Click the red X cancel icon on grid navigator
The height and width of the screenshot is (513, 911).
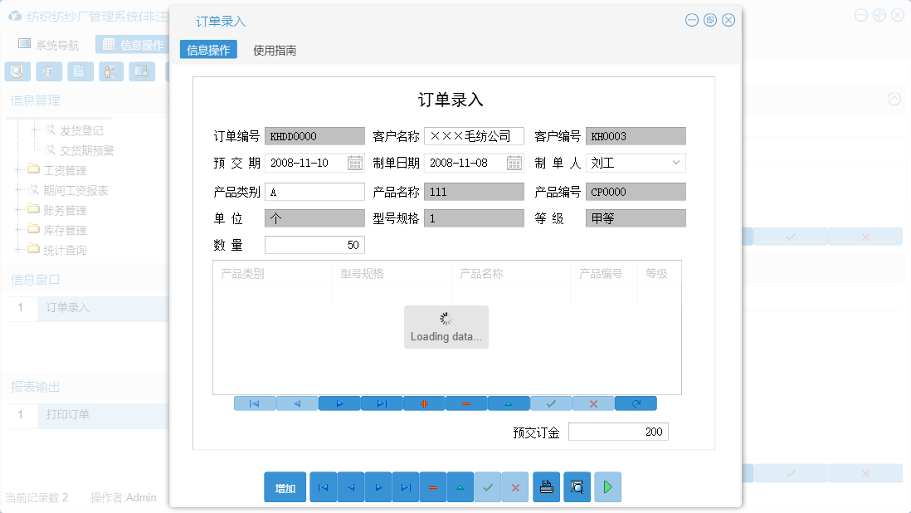click(x=593, y=403)
